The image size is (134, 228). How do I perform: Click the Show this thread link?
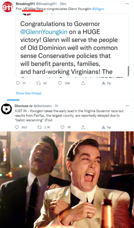28,93
